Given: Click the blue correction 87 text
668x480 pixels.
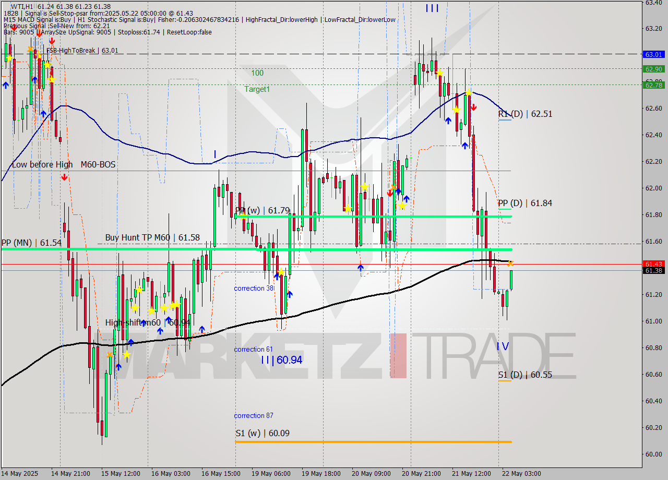Looking at the screenshot, I should (x=253, y=415).
